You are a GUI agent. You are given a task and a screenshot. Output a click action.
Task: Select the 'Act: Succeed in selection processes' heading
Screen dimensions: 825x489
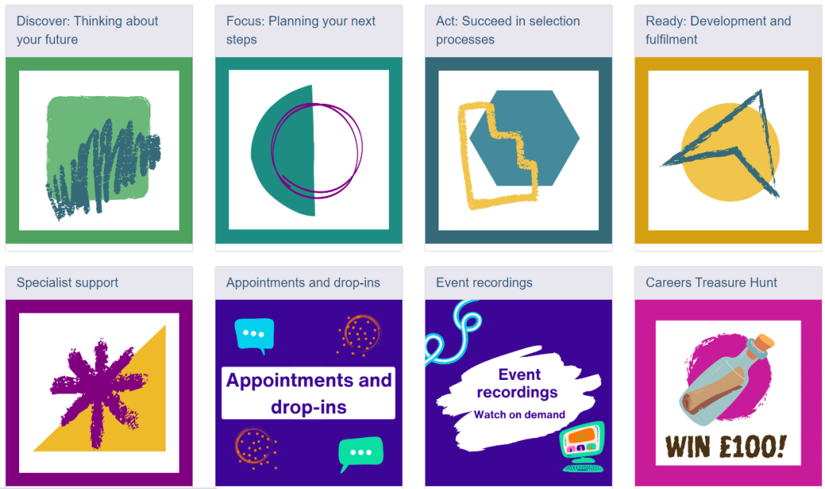coord(508,31)
